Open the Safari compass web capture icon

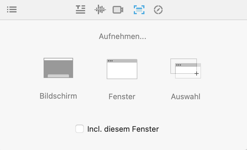point(158,10)
